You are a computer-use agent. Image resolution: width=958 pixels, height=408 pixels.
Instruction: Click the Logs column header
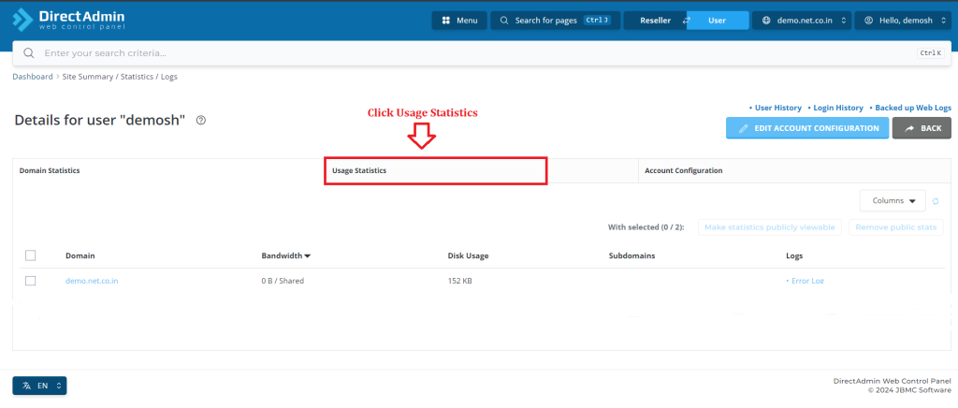pos(794,255)
